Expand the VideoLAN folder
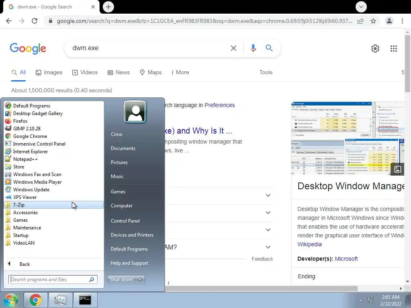Screen dimensions: 411x308 pyautogui.click(x=54, y=243)
